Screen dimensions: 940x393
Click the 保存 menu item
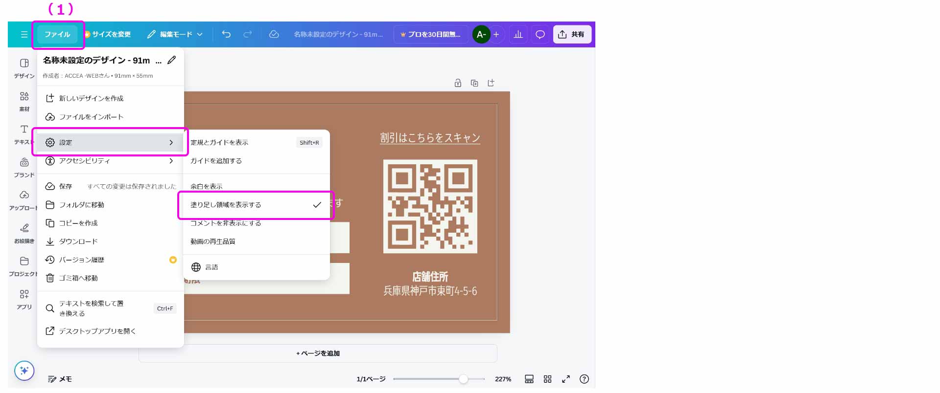pos(111,186)
